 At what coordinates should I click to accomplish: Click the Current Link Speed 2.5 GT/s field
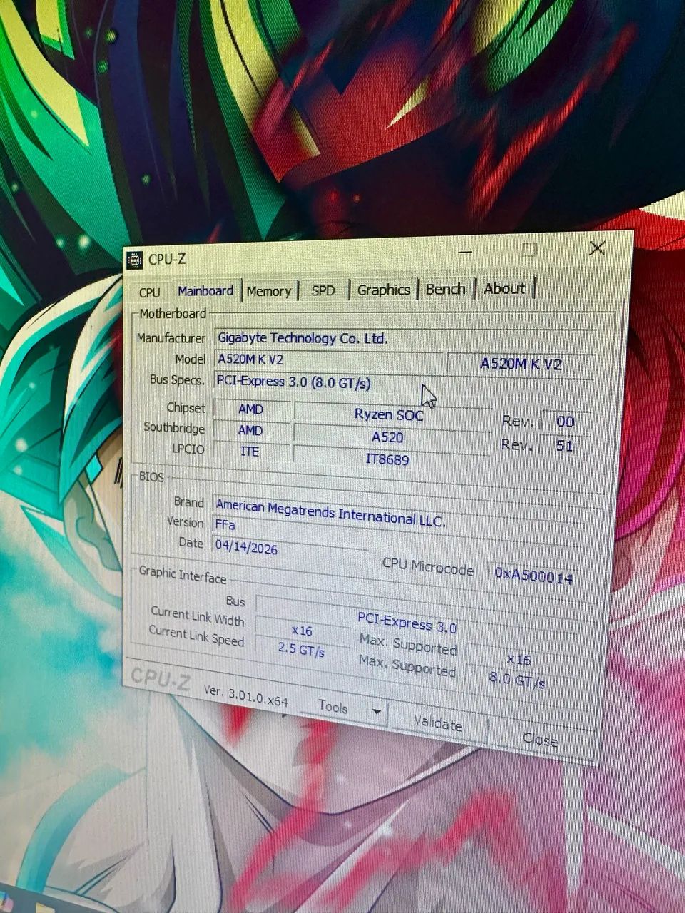301,651
